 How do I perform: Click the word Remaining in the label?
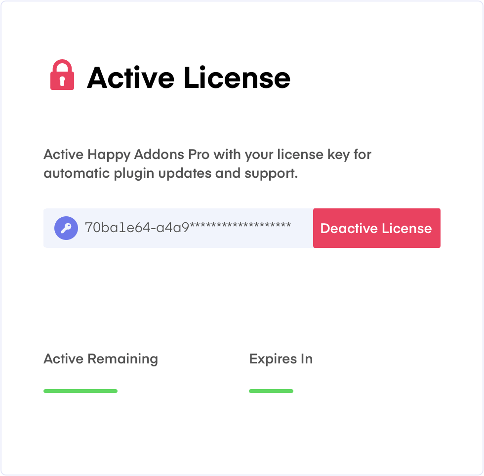[x=123, y=359]
